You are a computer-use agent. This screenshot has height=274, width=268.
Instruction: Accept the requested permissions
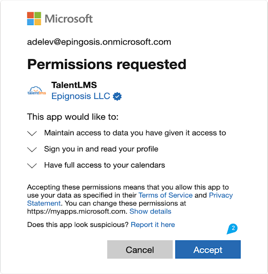[208, 249]
